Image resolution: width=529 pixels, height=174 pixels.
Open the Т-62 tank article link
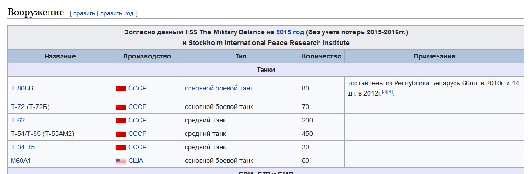18,120
